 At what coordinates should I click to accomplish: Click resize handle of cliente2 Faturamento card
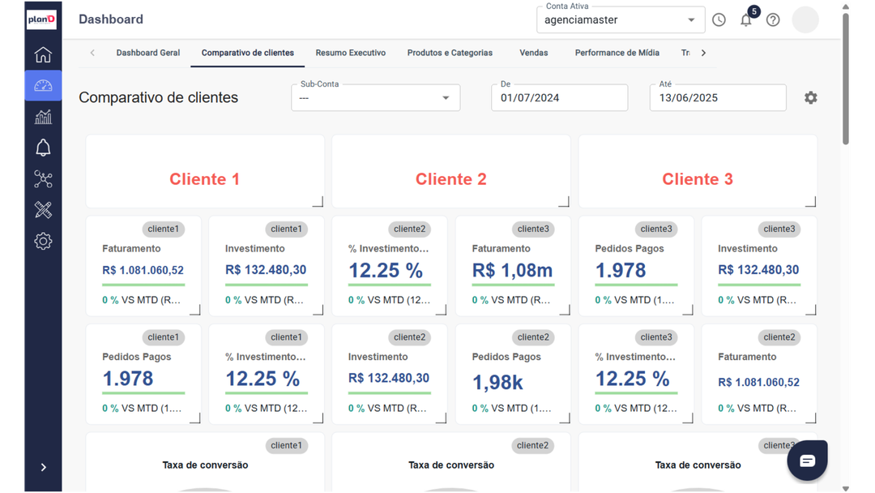tap(811, 418)
